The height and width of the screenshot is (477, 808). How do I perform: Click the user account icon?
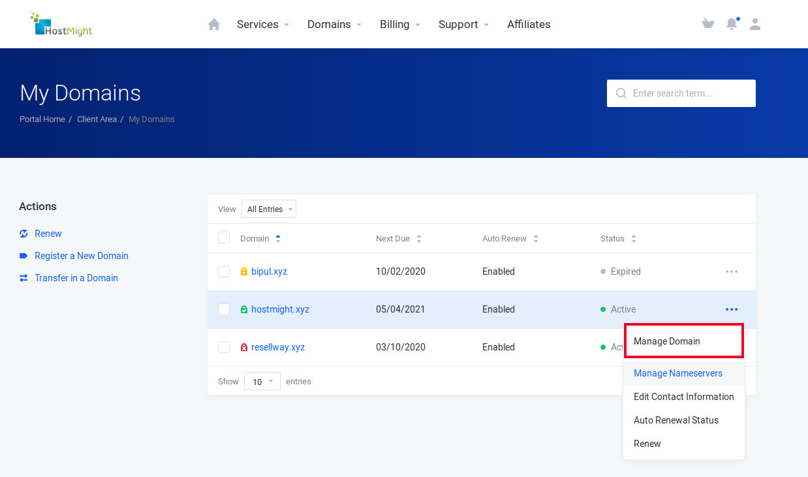755,24
